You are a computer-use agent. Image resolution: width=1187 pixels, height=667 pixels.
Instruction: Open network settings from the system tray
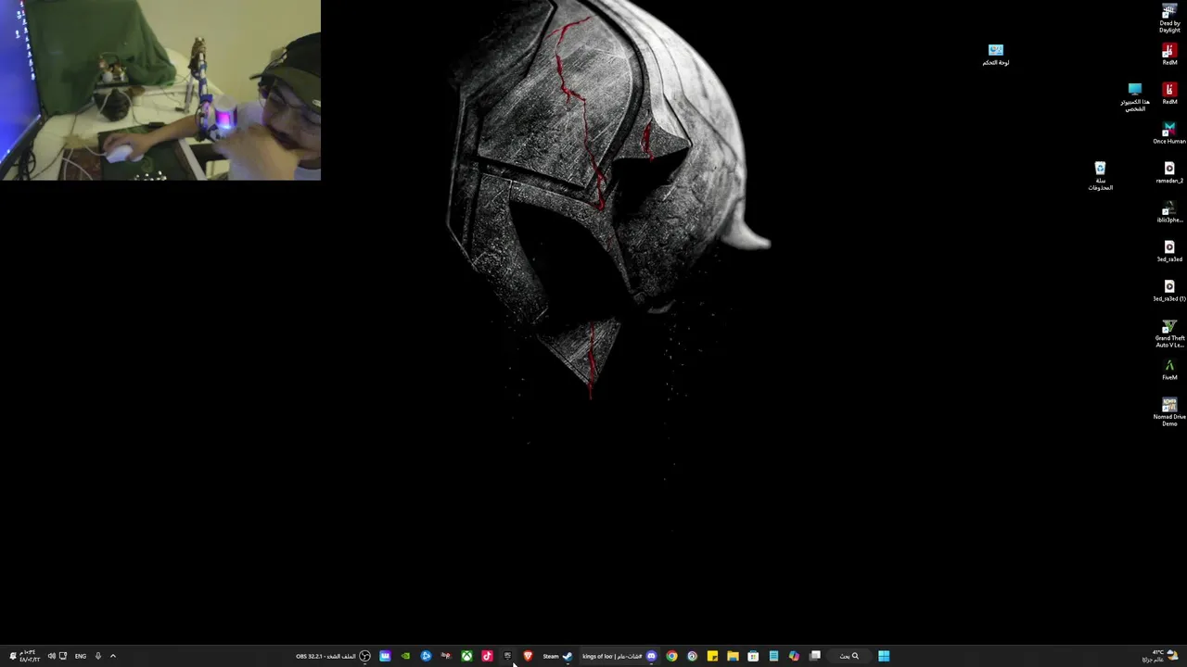(63, 656)
